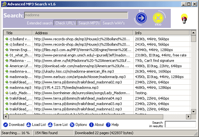This screenshot has width=199, height=137.
Task: Click the app icon in title bar
Action: click(4, 4)
